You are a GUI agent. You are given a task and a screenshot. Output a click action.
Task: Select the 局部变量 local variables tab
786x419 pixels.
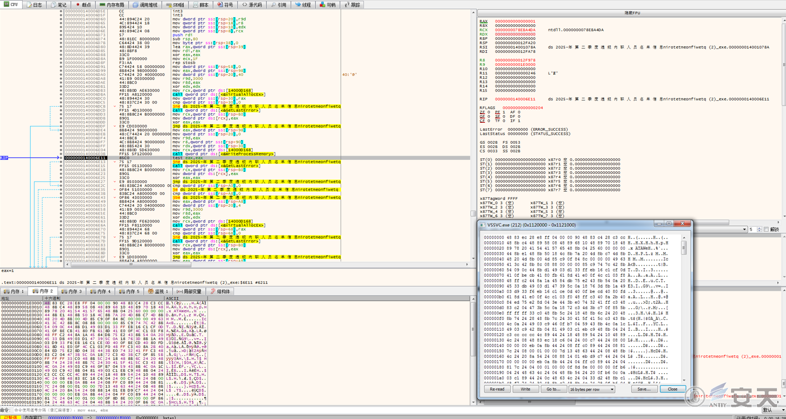pyautogui.click(x=189, y=291)
